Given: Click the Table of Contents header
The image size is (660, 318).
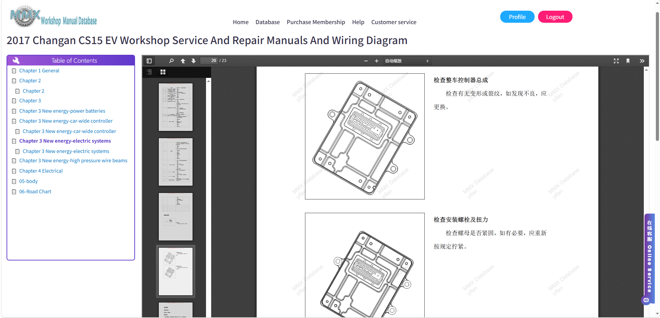Looking at the screenshot, I should (71, 60).
